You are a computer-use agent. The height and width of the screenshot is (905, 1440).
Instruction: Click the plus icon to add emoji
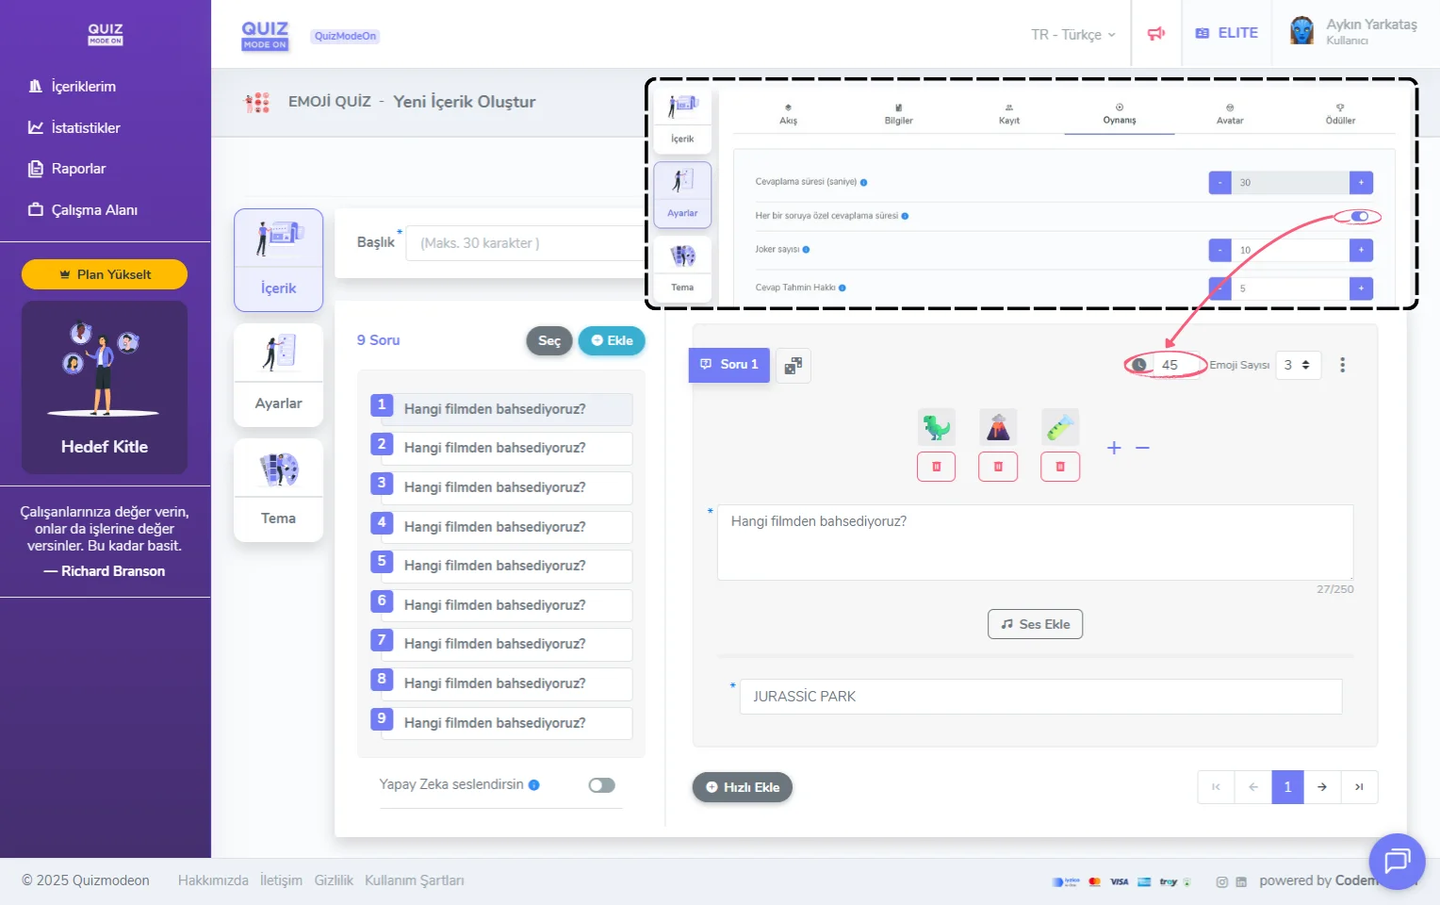click(1114, 448)
